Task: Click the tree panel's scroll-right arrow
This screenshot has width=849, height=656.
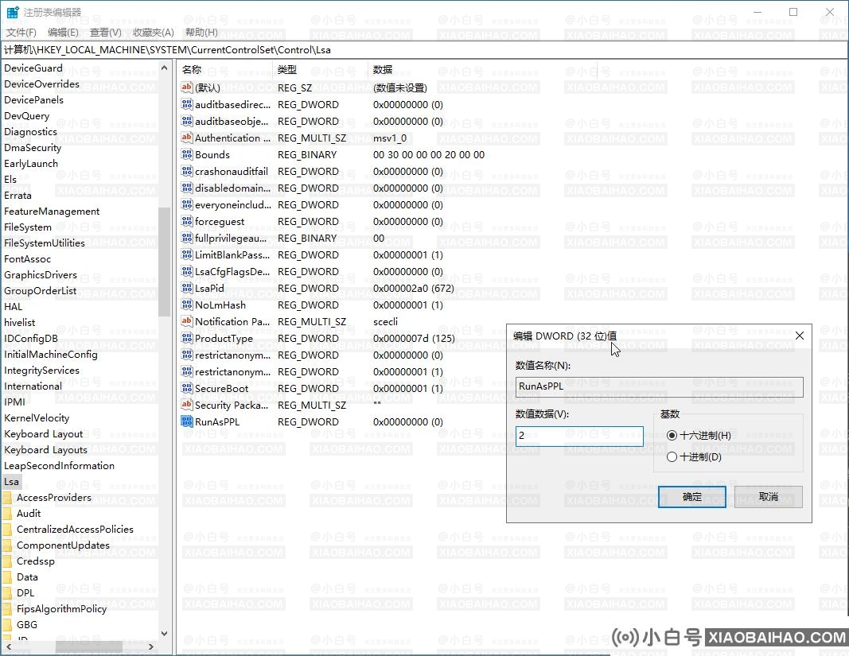Action: coord(151,646)
